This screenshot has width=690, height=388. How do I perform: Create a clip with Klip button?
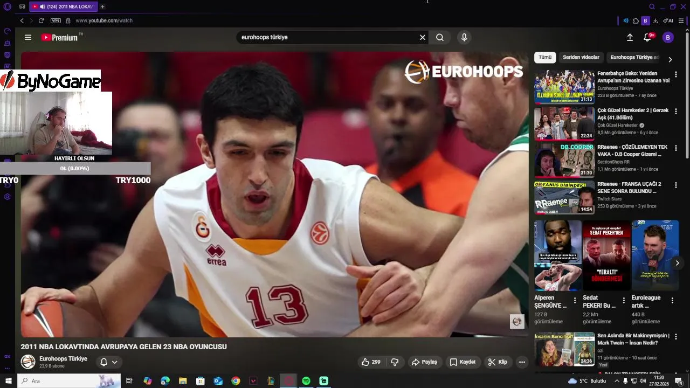click(498, 362)
